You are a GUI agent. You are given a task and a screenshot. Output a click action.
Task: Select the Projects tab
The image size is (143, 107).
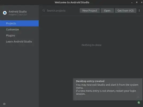click(19, 24)
